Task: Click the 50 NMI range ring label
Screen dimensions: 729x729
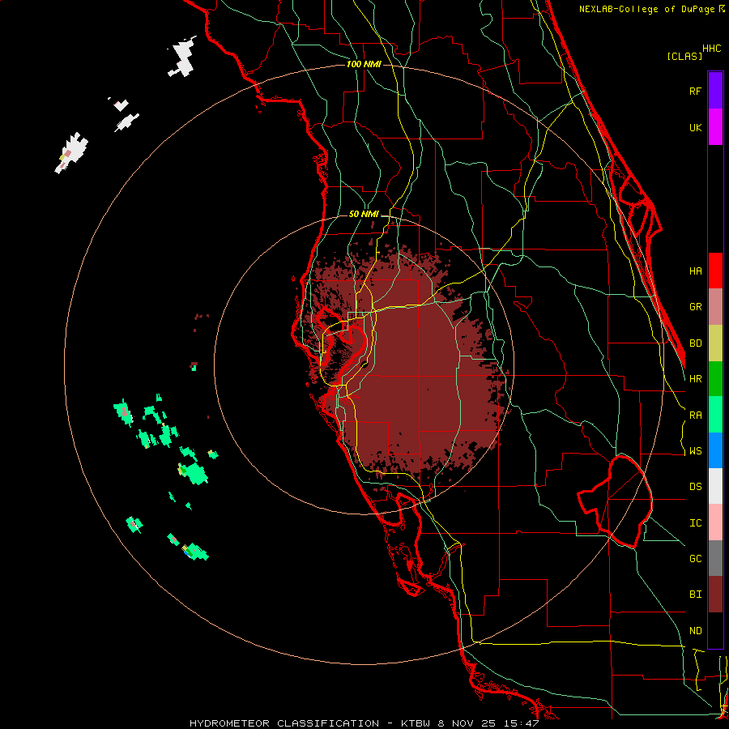Action: [x=364, y=214]
